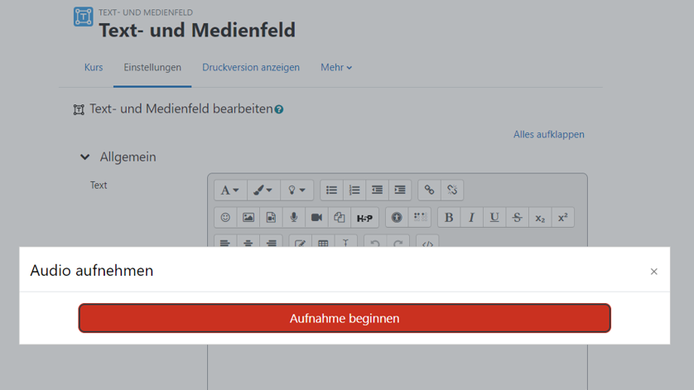Close the Audio aufnehmen dialog
The image size is (694, 390).
(x=653, y=272)
